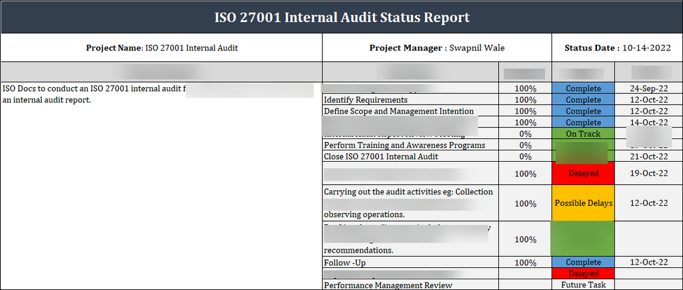Click the 19-Oct-22 date cell
The image size is (683, 290).
coord(649,173)
